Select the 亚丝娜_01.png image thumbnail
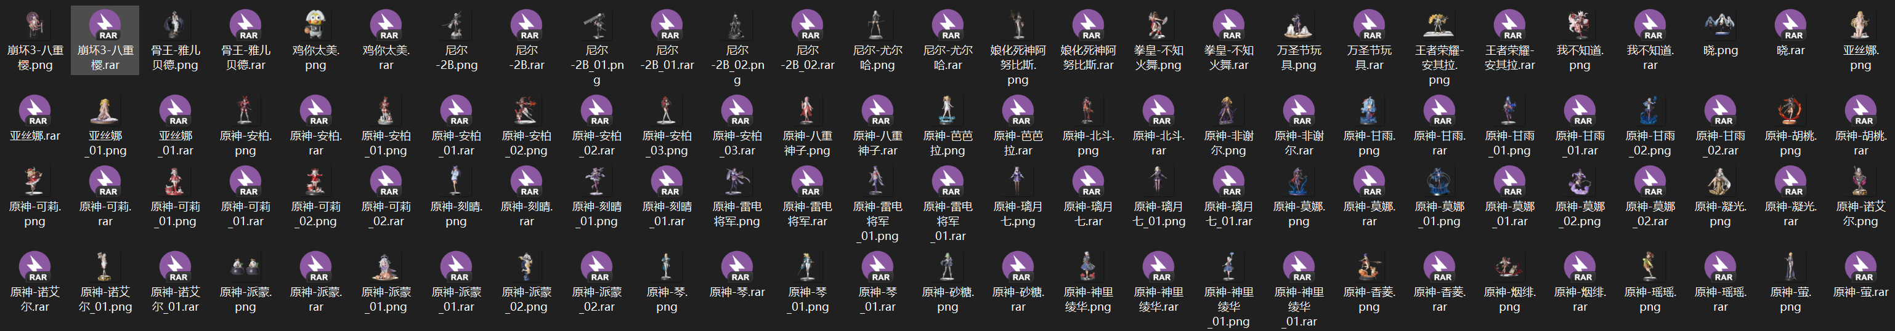 coord(105,111)
